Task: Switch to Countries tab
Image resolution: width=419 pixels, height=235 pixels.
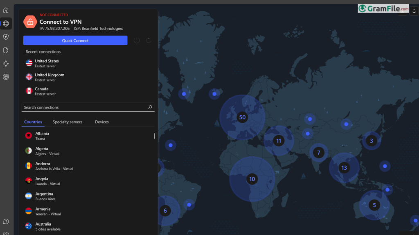Action: pos(33,122)
